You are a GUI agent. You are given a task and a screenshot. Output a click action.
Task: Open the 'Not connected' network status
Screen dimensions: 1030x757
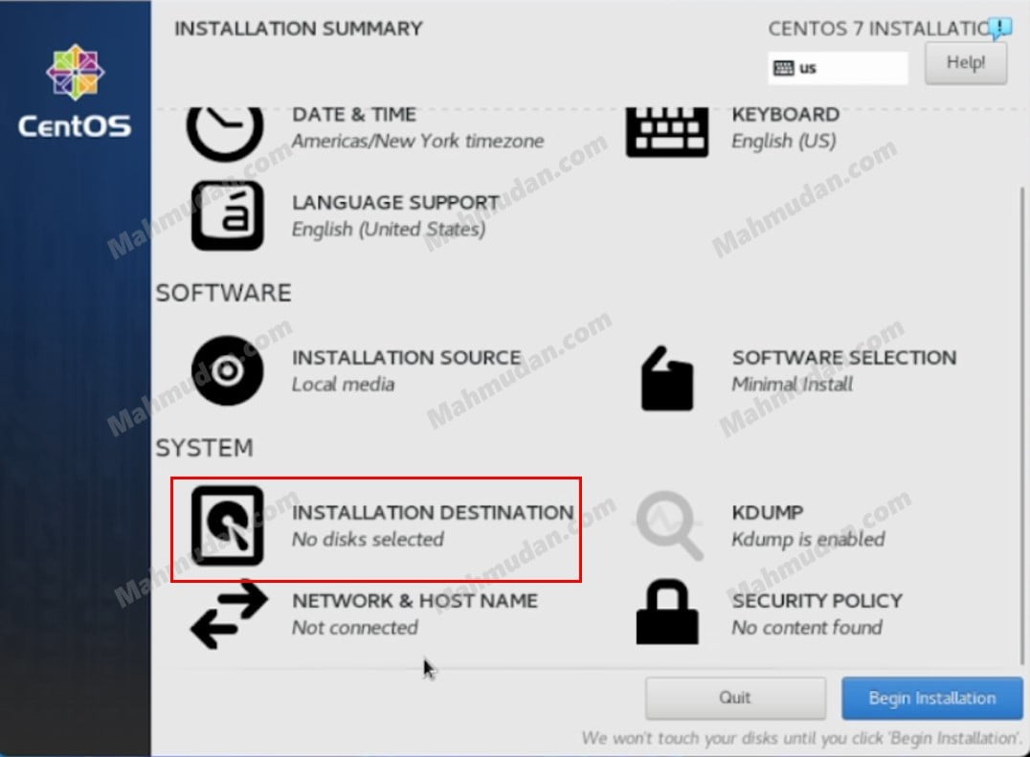pos(354,628)
